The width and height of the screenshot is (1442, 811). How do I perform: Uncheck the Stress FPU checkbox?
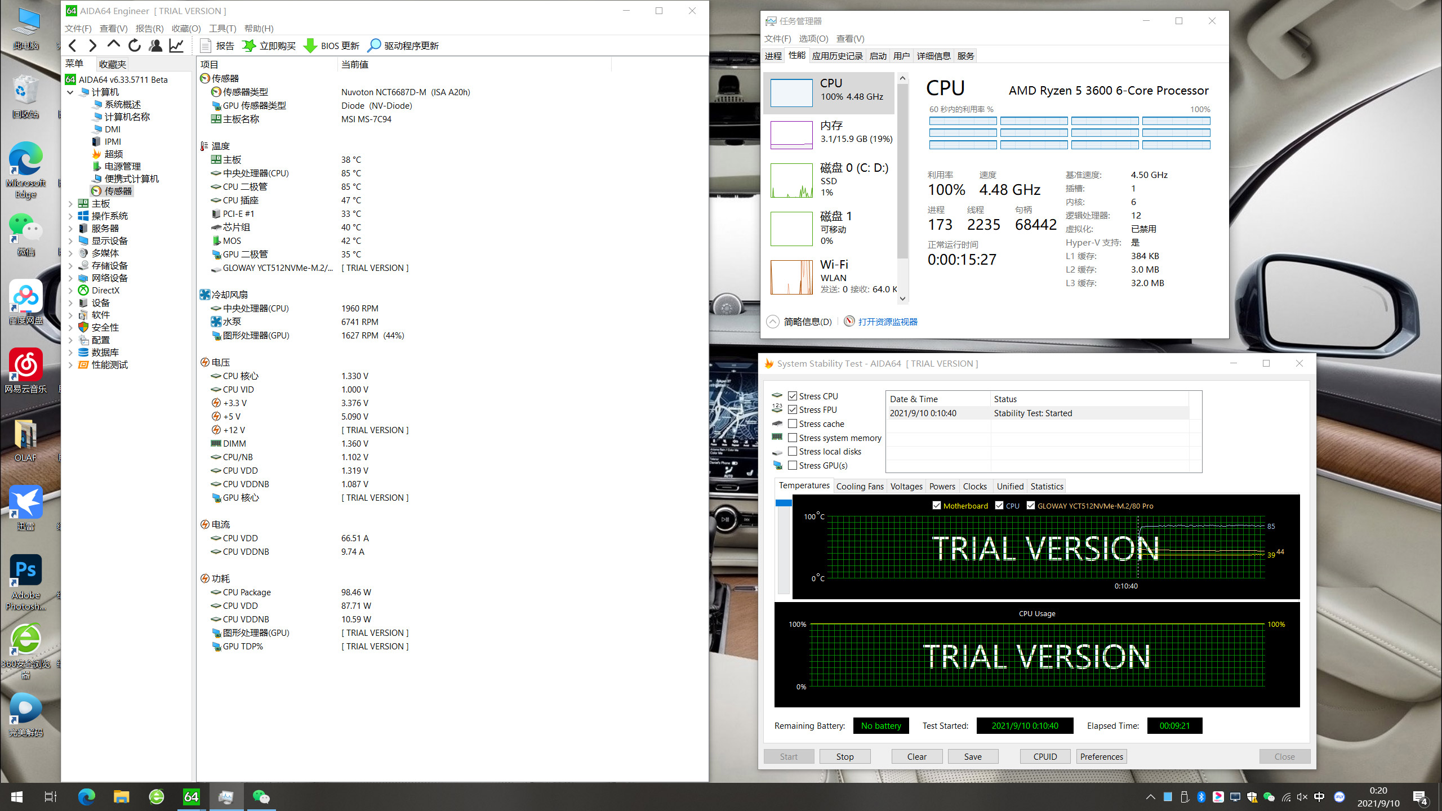click(793, 409)
